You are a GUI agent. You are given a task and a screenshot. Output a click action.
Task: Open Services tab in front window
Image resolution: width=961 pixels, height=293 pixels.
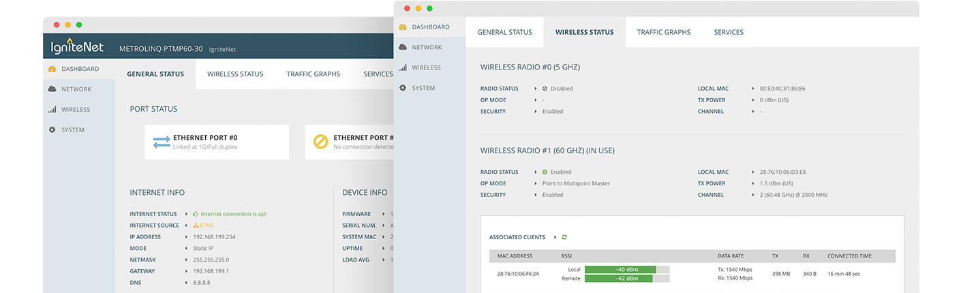(729, 32)
